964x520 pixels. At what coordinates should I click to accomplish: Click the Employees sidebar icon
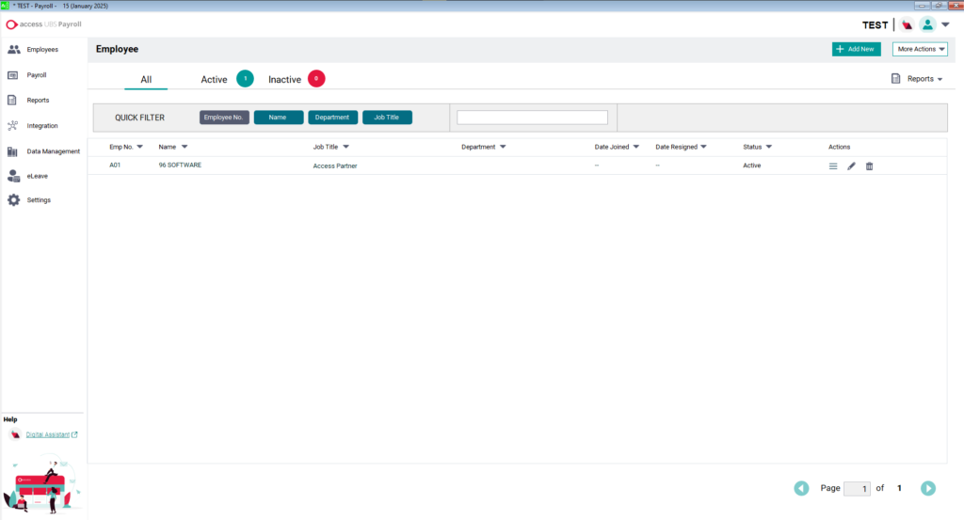(14, 50)
